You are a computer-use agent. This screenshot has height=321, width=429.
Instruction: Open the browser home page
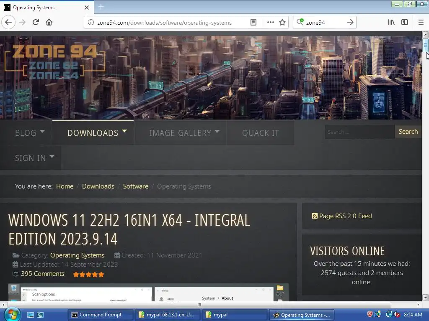pyautogui.click(x=49, y=22)
